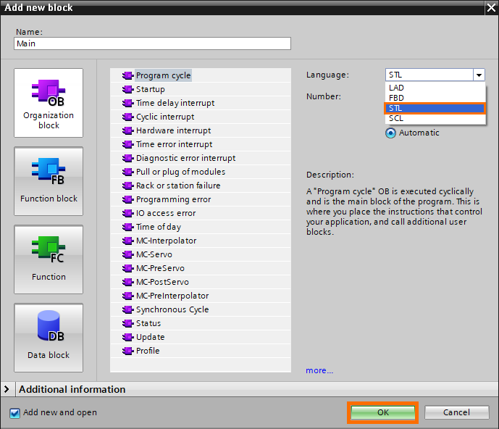Select the MC-Servo entry
The width and height of the screenshot is (499, 429).
(201, 254)
